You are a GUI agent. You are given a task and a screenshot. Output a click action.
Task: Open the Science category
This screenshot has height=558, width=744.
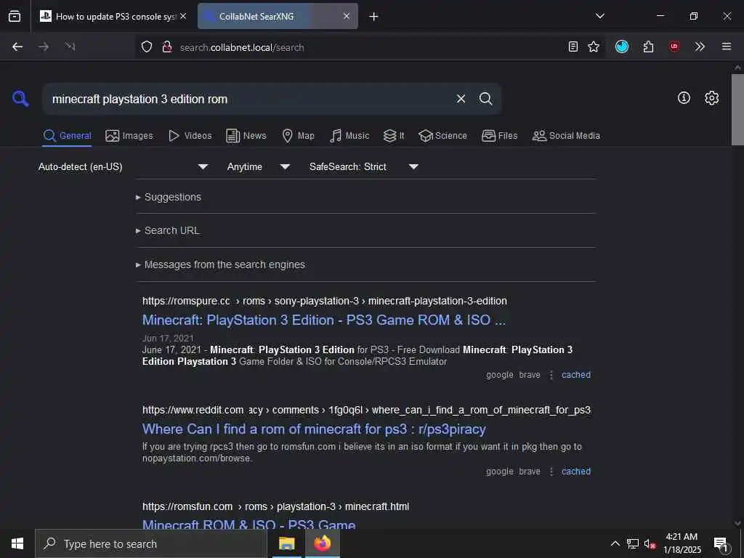[x=442, y=136]
